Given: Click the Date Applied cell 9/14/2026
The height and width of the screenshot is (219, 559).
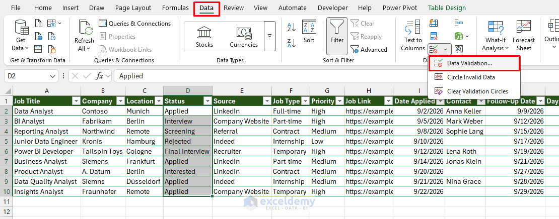Looking at the screenshot, I should 419,161.
